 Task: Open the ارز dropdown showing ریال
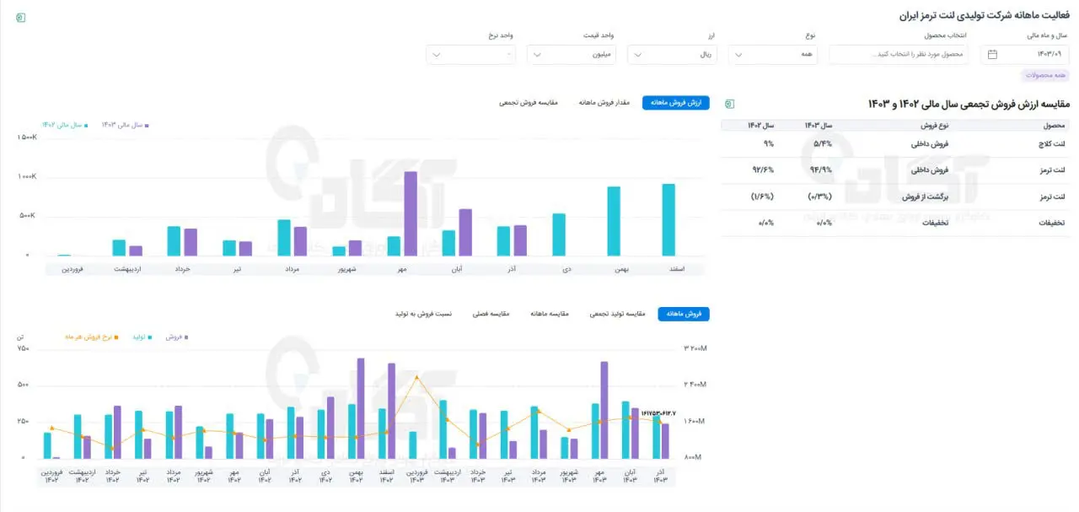[673, 55]
